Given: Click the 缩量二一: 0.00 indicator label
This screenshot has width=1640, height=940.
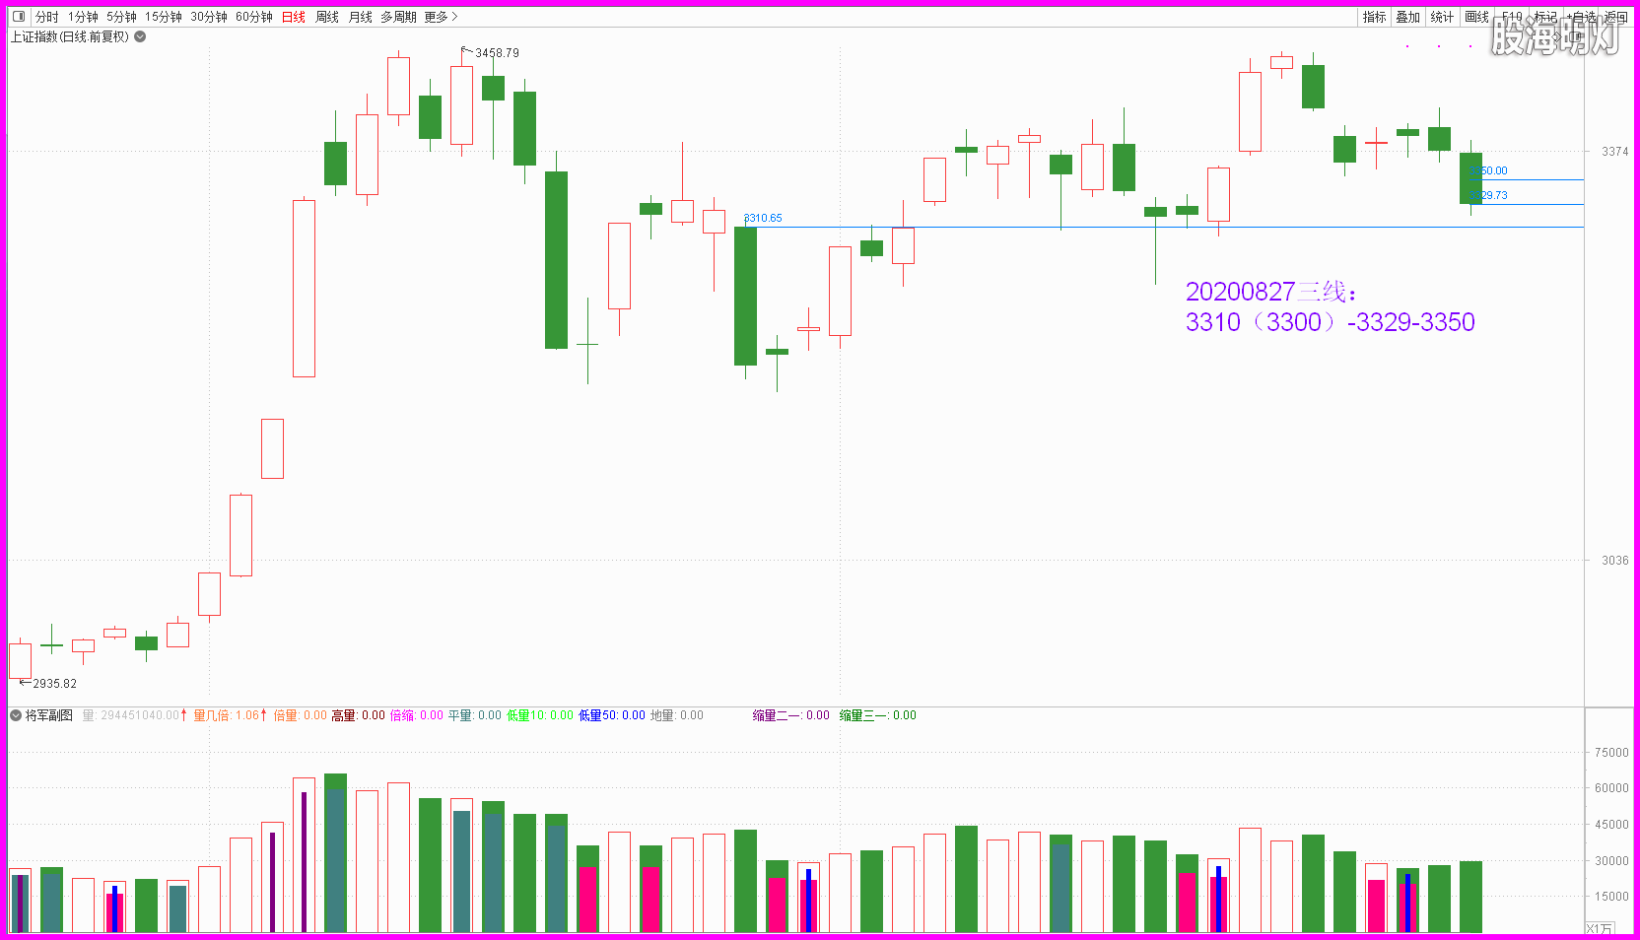Looking at the screenshot, I should pyautogui.click(x=791, y=715).
